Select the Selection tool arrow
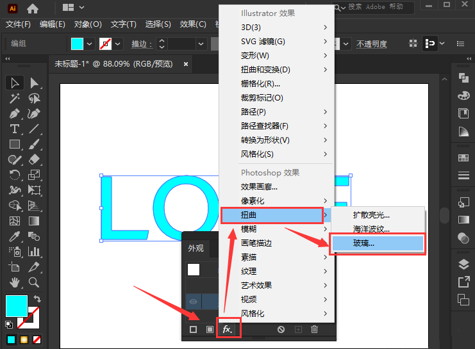This screenshot has width=475, height=349. coord(15,83)
